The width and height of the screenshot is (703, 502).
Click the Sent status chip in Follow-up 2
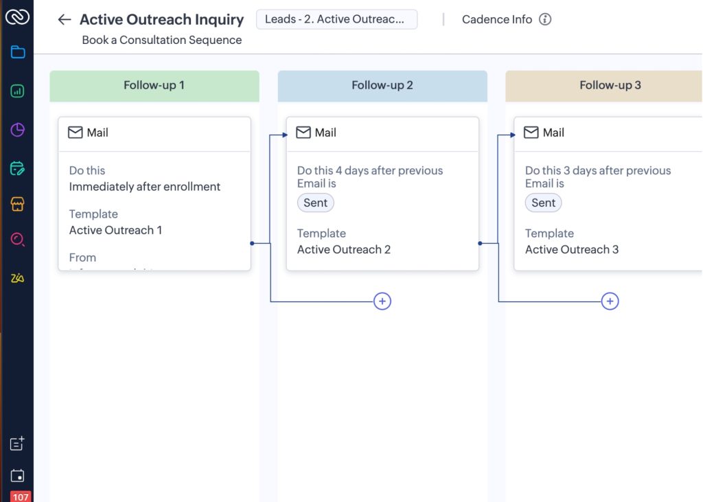tap(315, 203)
